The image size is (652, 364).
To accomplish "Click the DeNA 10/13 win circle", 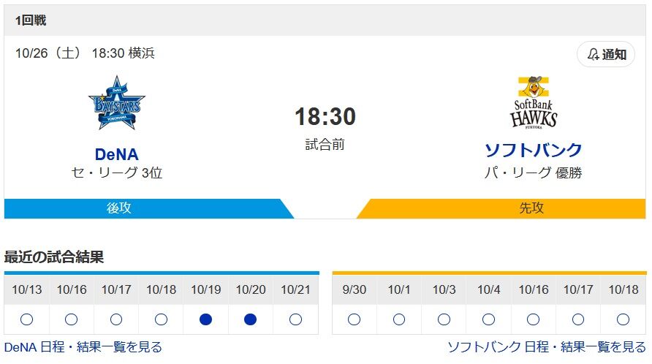I will coord(27,319).
